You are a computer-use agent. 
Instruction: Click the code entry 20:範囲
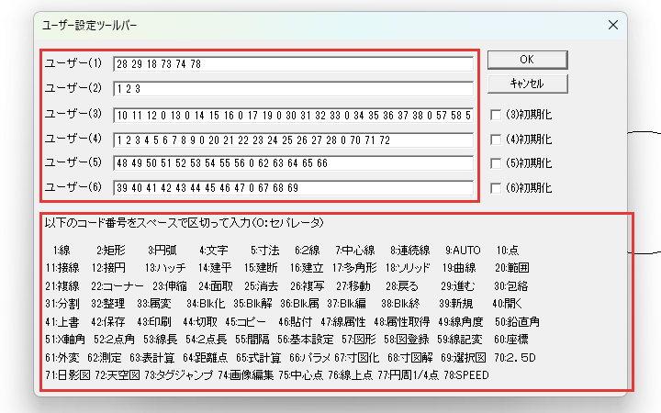[x=511, y=268]
